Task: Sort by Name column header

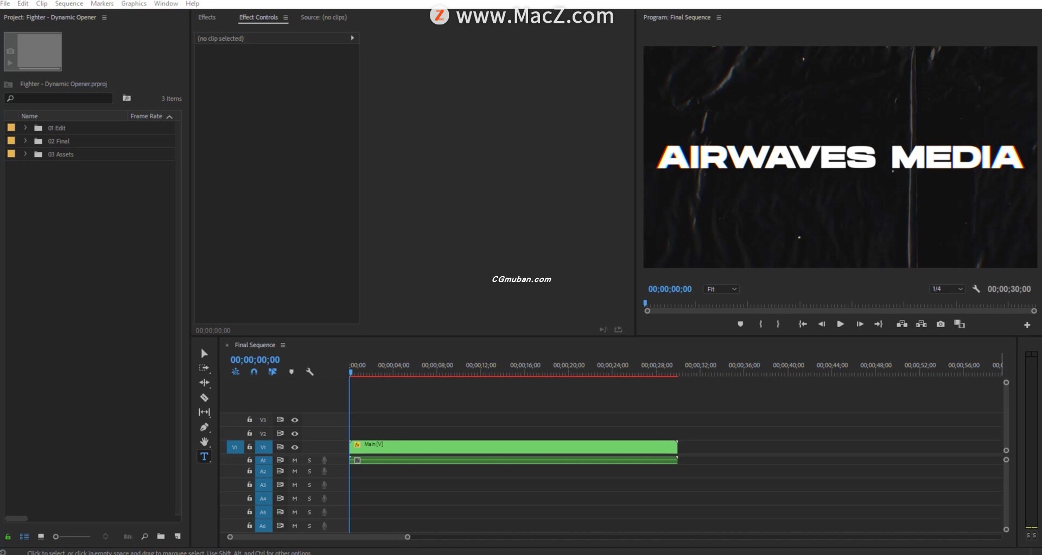Action: [x=29, y=116]
